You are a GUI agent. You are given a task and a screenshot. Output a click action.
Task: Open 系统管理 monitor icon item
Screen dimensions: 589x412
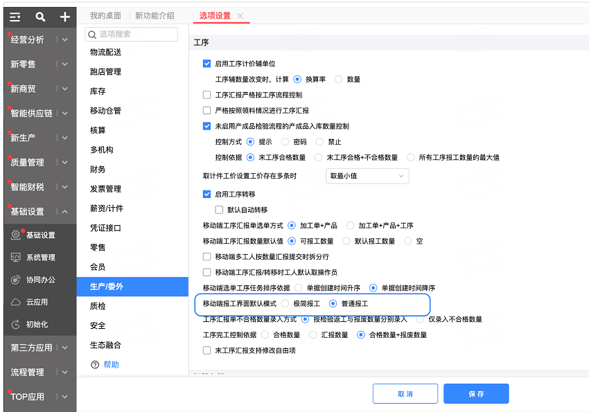(15, 258)
